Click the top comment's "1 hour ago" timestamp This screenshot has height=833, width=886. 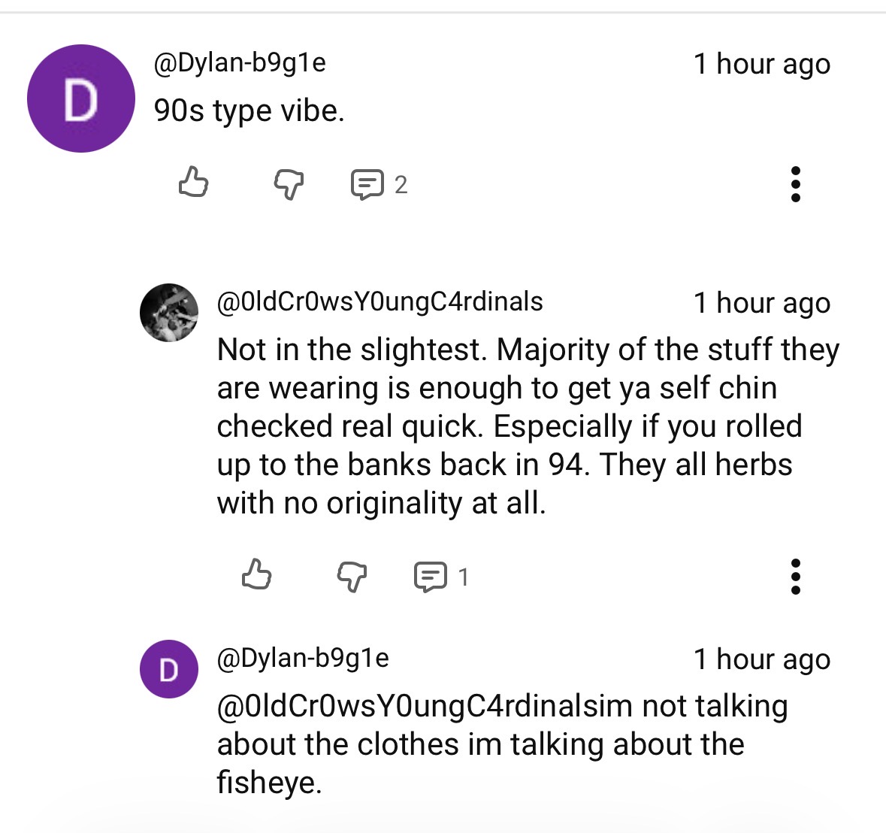(x=761, y=64)
